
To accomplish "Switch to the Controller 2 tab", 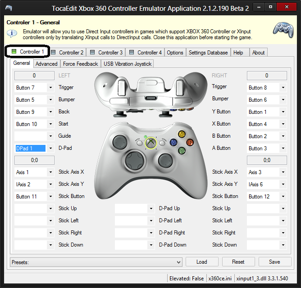I will pyautogui.click(x=68, y=52).
